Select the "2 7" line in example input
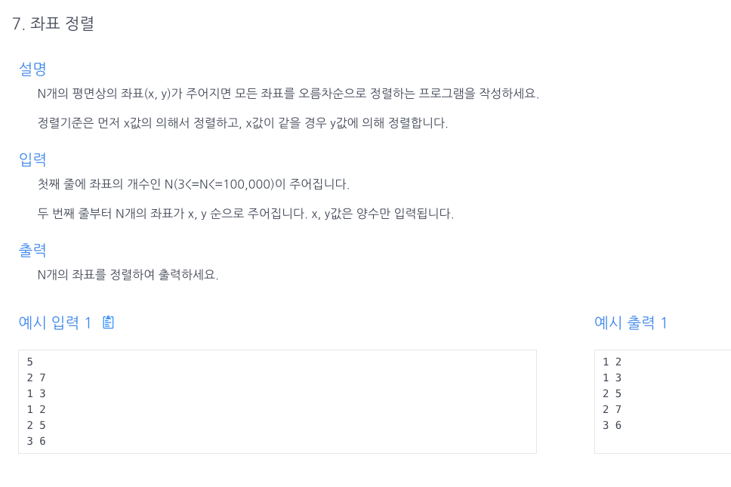Screen dimensions: 731x487 (x=36, y=378)
